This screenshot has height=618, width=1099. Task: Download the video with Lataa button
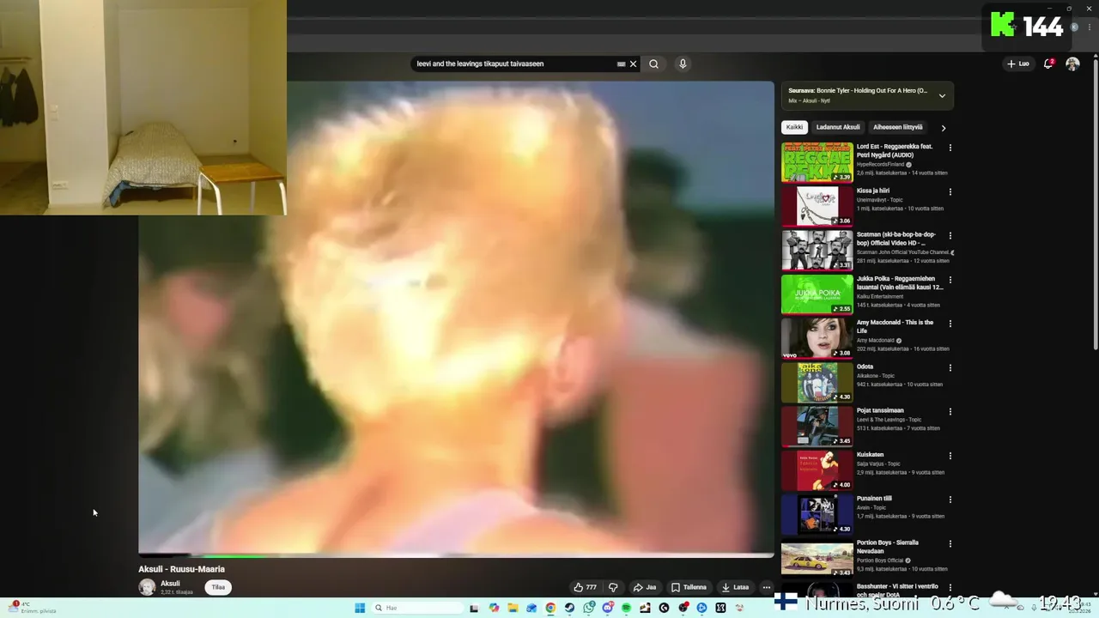coord(736,587)
